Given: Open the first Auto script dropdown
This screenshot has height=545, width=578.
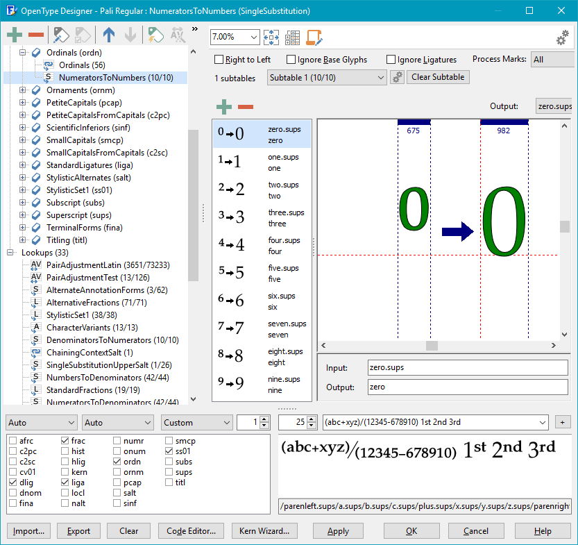Looking at the screenshot, I should point(42,423).
